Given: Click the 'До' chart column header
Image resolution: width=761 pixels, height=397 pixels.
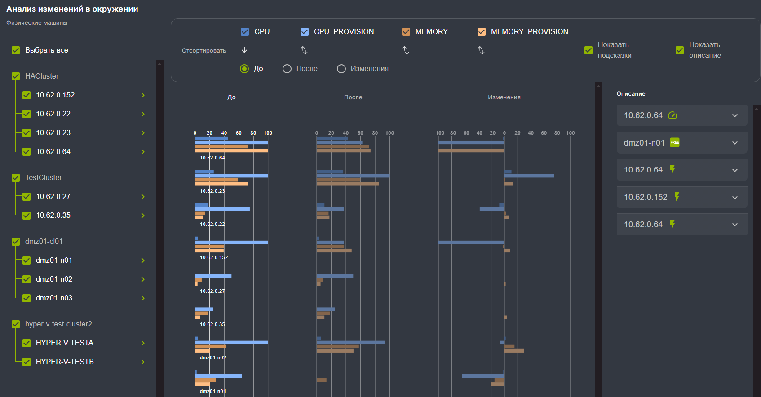Looking at the screenshot, I should [x=231, y=97].
